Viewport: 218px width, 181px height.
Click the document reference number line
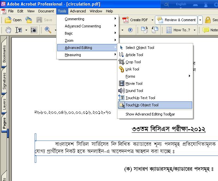(x=73, y=112)
